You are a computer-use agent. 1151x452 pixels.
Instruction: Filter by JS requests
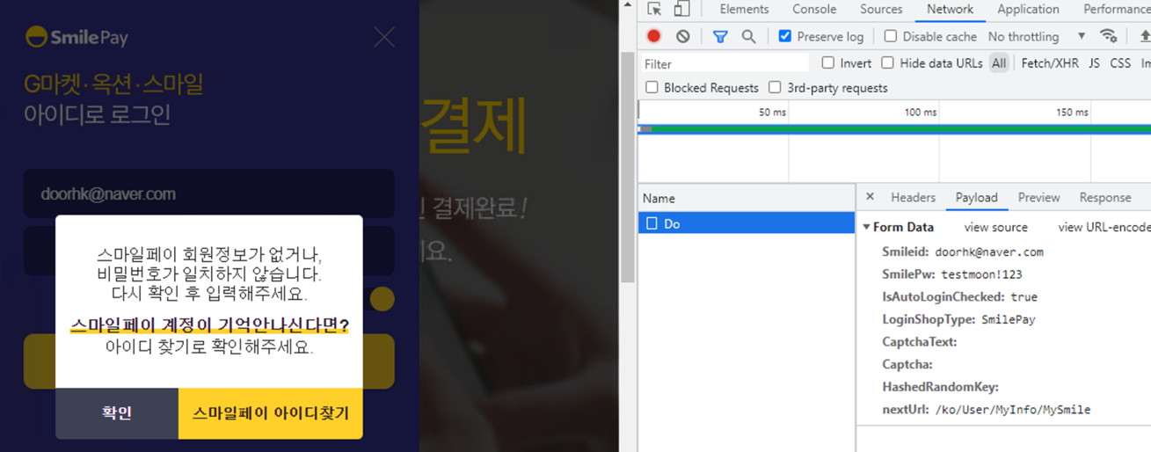pyautogui.click(x=1094, y=63)
